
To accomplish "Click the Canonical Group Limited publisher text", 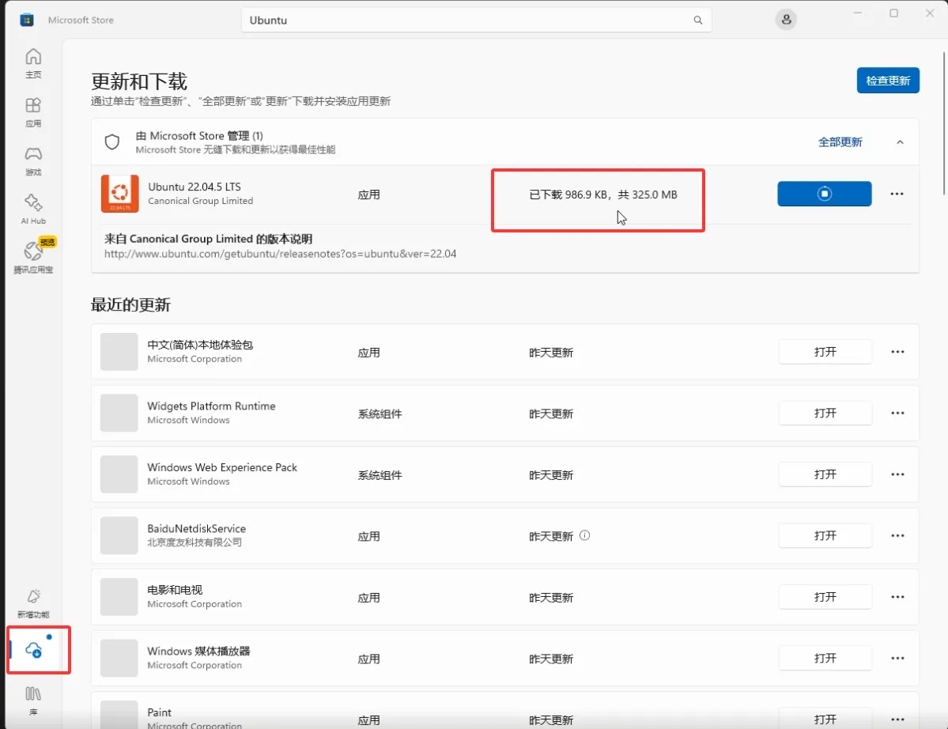I will [x=200, y=201].
